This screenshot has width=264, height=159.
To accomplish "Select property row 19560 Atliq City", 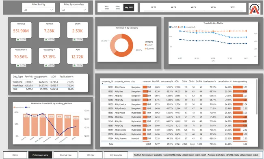I will (174, 100).
